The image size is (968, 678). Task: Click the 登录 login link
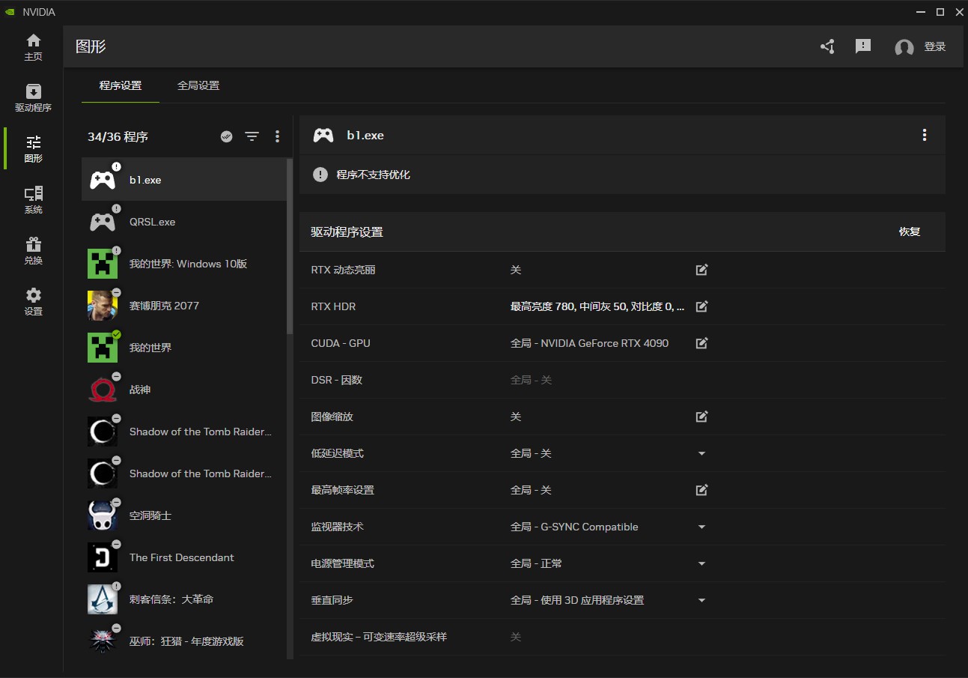[935, 46]
